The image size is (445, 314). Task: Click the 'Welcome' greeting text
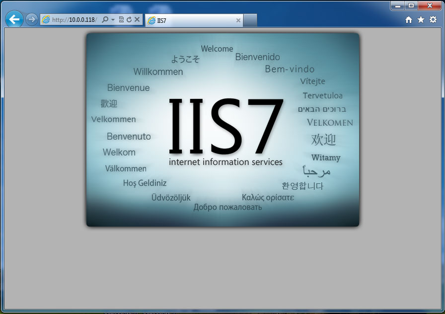pos(217,49)
